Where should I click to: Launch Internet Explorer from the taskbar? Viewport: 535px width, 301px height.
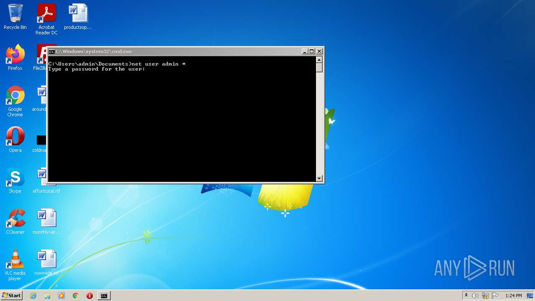(x=33, y=296)
